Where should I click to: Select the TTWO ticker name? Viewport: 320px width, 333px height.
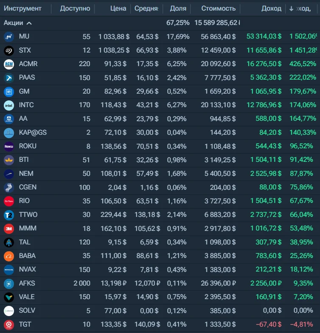click(x=28, y=214)
